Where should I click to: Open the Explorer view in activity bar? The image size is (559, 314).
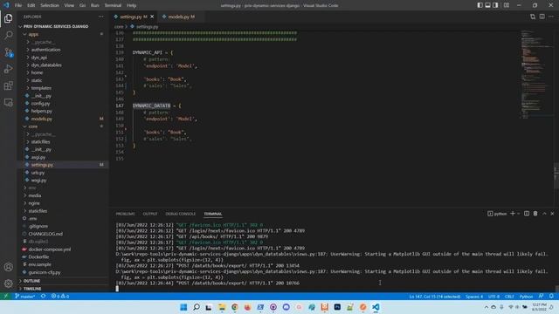pos(8,18)
